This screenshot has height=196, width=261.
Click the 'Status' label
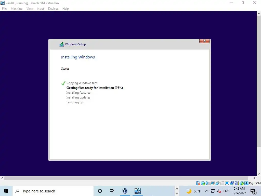tap(65, 69)
